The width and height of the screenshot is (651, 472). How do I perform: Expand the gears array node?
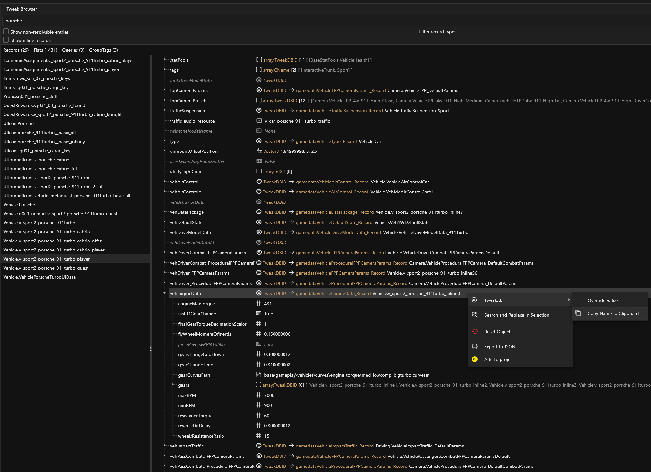(x=173, y=385)
